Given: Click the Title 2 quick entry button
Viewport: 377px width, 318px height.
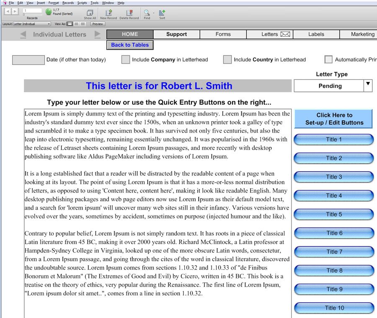Looking at the screenshot, I should [x=333, y=158].
